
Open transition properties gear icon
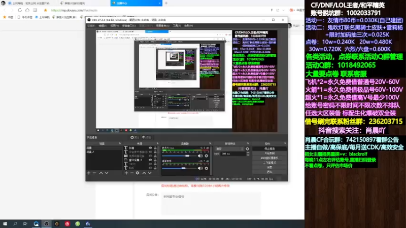(247, 149)
